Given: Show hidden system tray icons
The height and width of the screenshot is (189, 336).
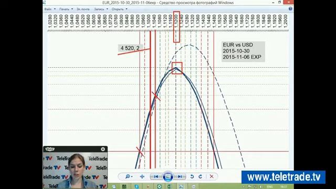Looking at the screenshot, I should click(x=244, y=187).
